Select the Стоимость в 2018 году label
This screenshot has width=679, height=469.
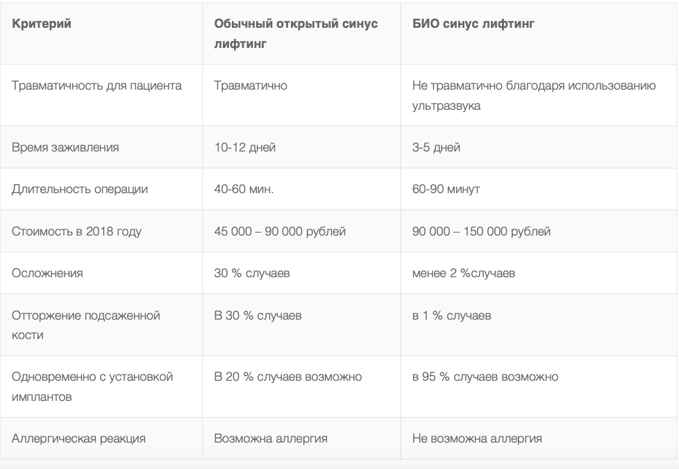[x=76, y=231]
